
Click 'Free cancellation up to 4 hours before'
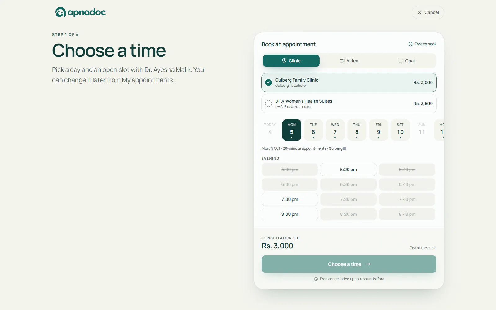(352, 279)
